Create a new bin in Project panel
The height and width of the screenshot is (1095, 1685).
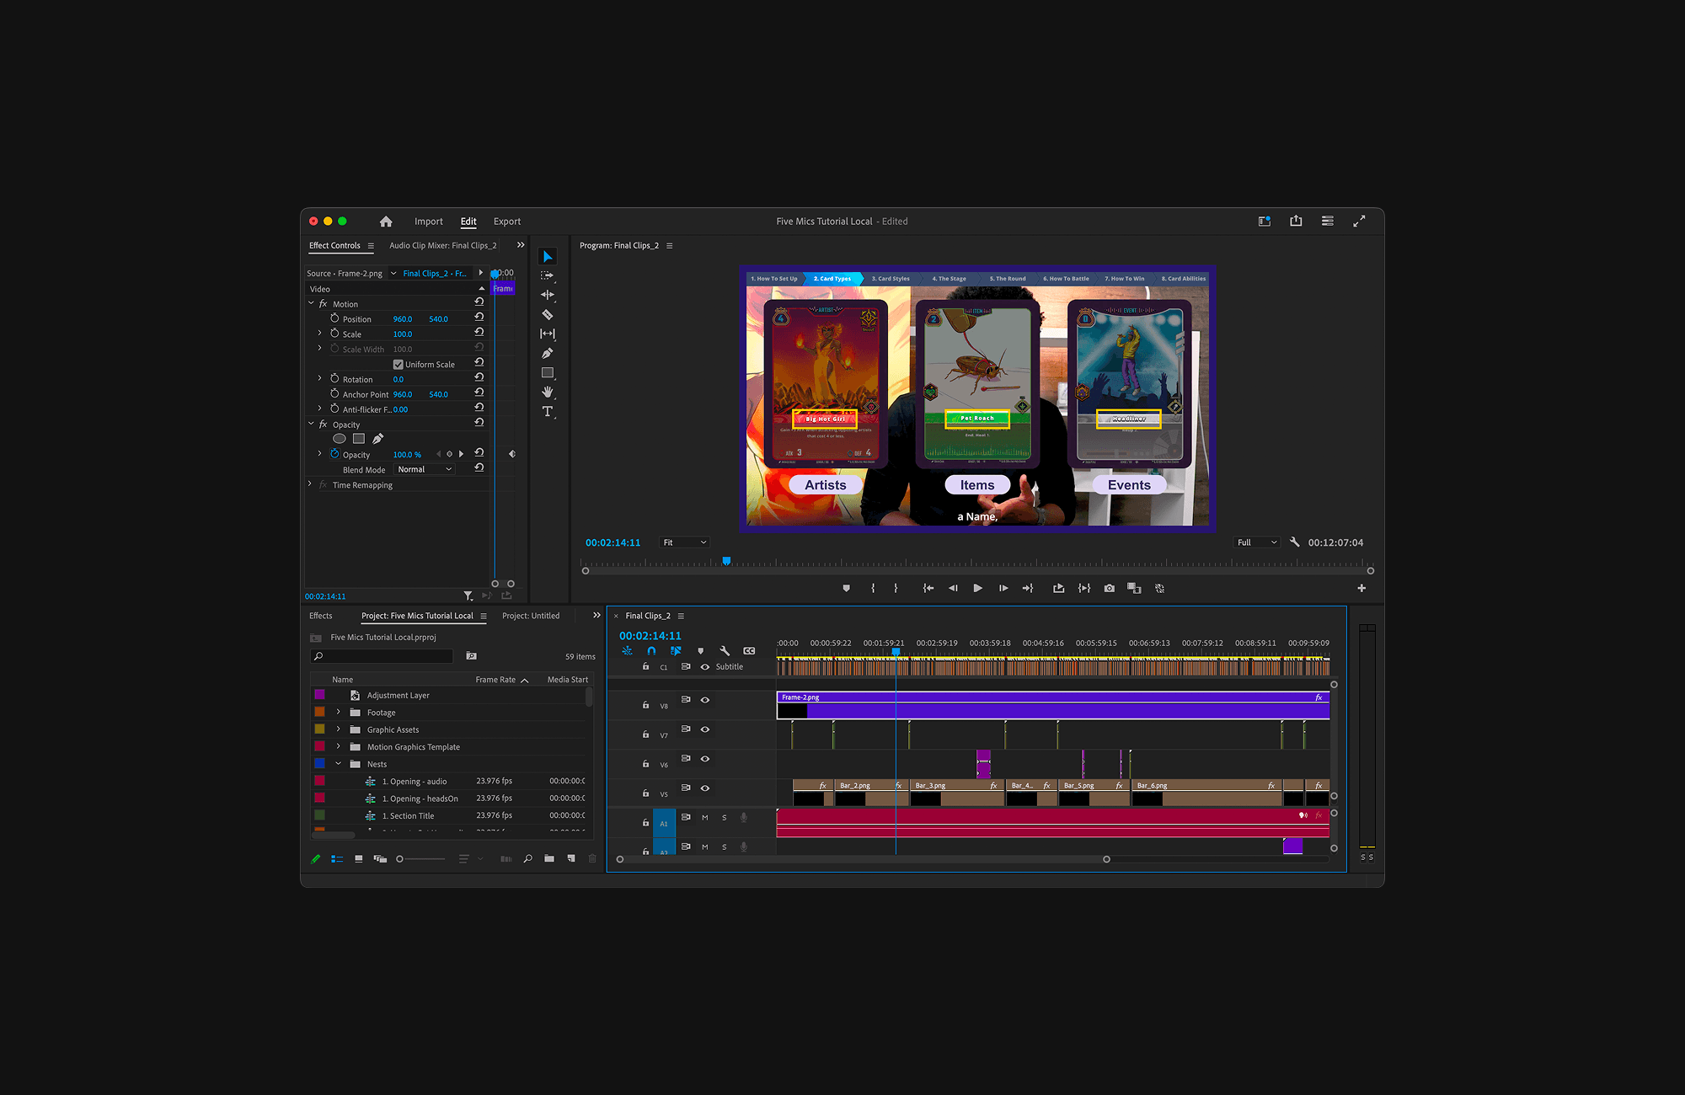[x=549, y=859]
